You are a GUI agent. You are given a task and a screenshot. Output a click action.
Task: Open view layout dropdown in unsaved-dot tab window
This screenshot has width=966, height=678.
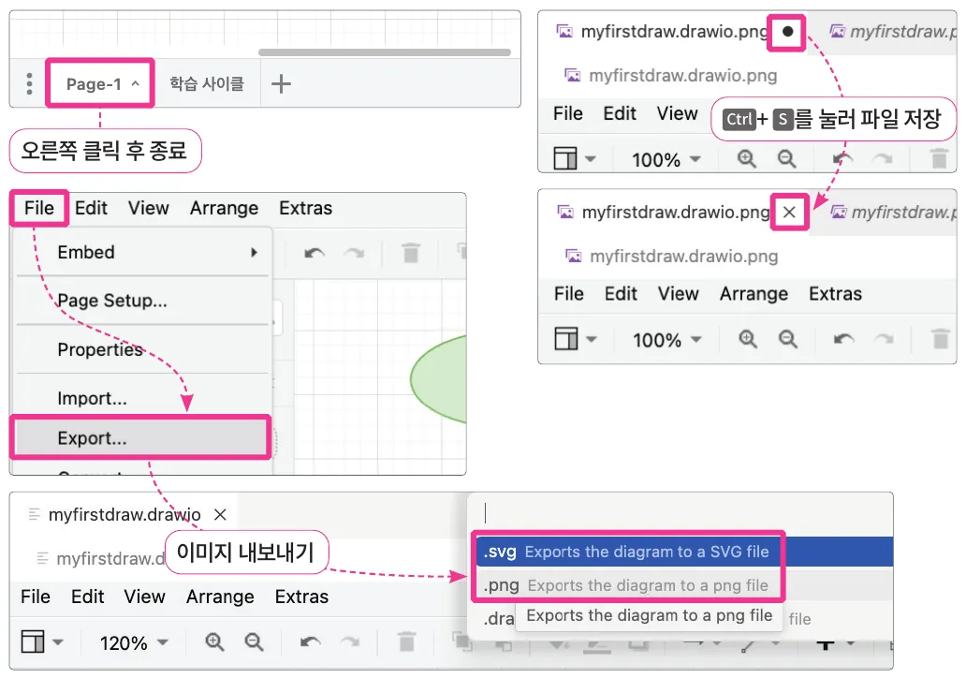point(575,158)
